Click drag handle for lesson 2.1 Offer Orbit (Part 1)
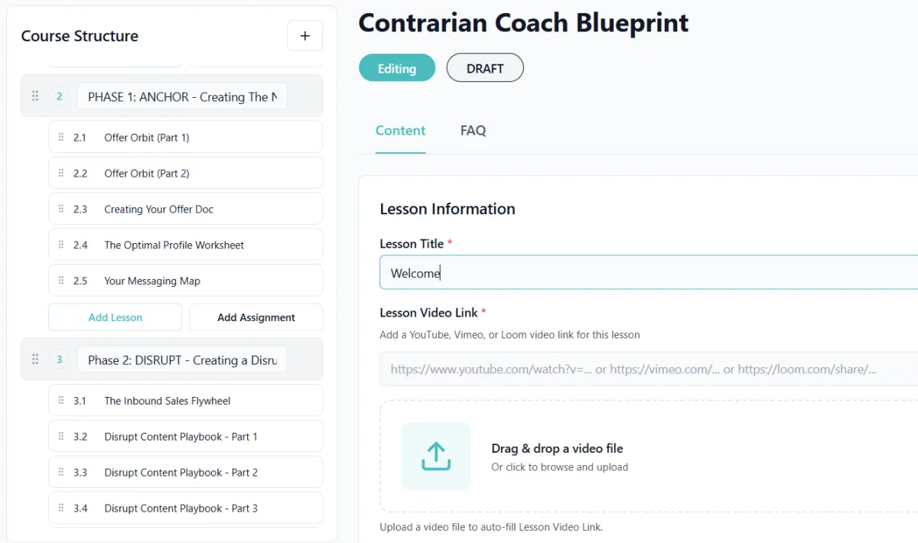This screenshot has width=918, height=543. click(x=61, y=138)
